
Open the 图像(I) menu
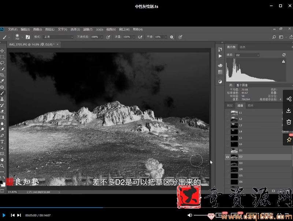click(38, 29)
